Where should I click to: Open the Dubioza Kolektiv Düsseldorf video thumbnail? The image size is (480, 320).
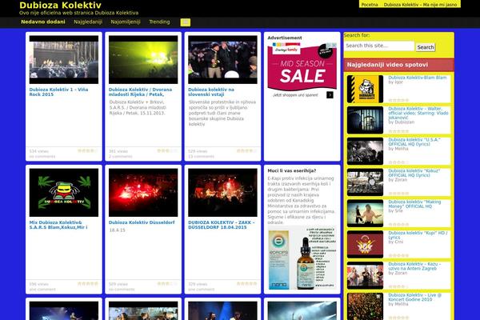tap(143, 193)
